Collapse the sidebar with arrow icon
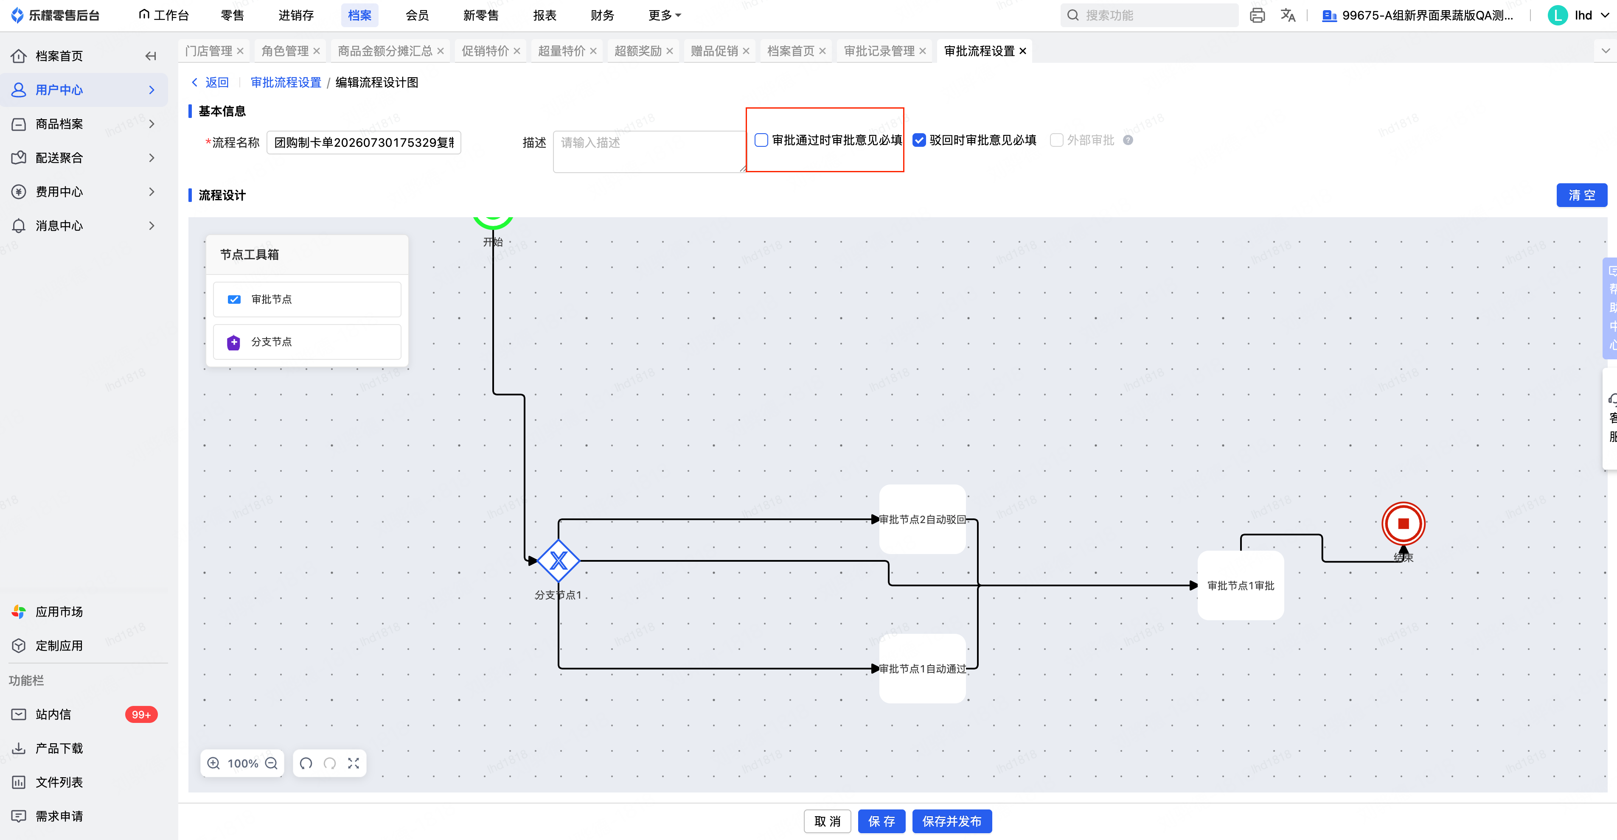Screen dimensions: 1617x840 pos(150,56)
